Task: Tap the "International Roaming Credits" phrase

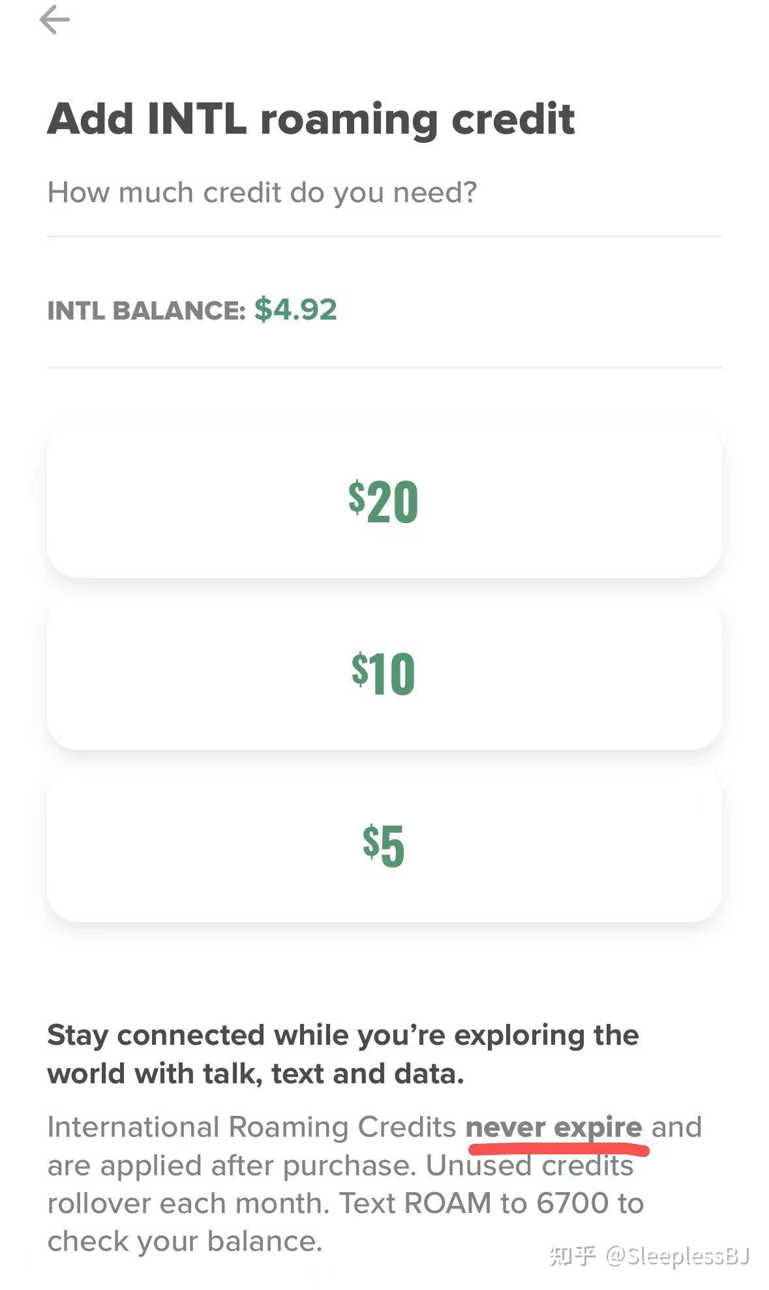Action: [x=252, y=1128]
